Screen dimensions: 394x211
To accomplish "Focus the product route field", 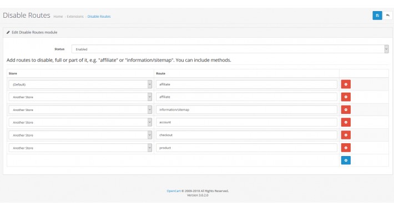I will (246, 148).
